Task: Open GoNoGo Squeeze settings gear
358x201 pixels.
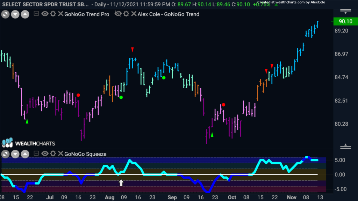Action: tap(53, 154)
